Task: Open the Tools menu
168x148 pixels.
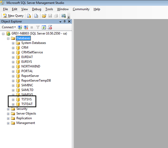Action: [49, 9]
